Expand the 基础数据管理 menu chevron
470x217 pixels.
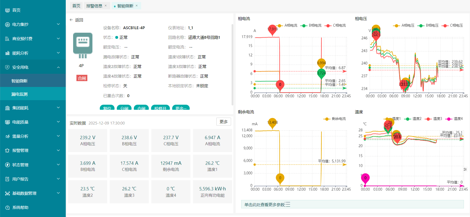coord(58,193)
